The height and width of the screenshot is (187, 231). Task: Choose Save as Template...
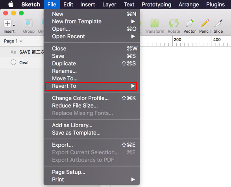pyautogui.click(x=92, y=133)
